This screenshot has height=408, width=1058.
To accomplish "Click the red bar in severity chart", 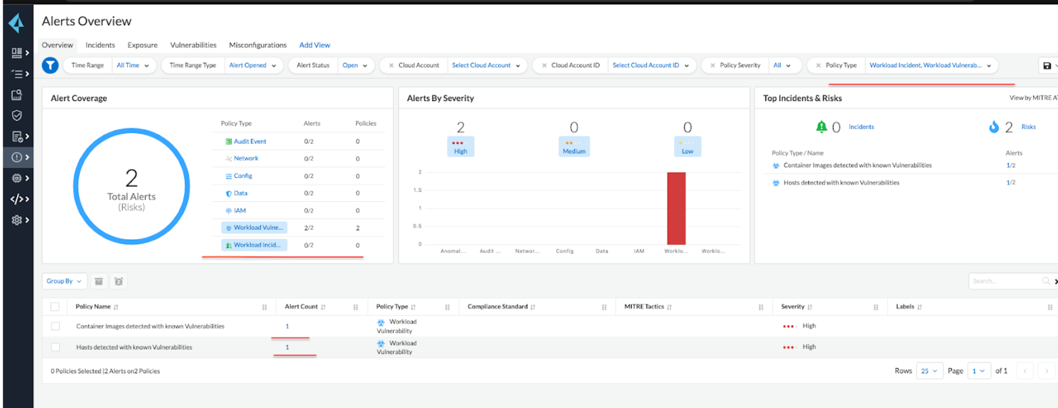I will click(x=676, y=209).
